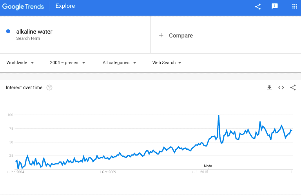Click the plus icon beside Compare
This screenshot has width=301, height=195.
click(161, 35)
